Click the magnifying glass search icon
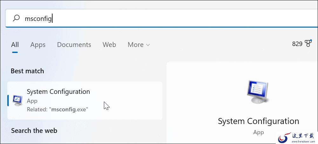 point(16,18)
